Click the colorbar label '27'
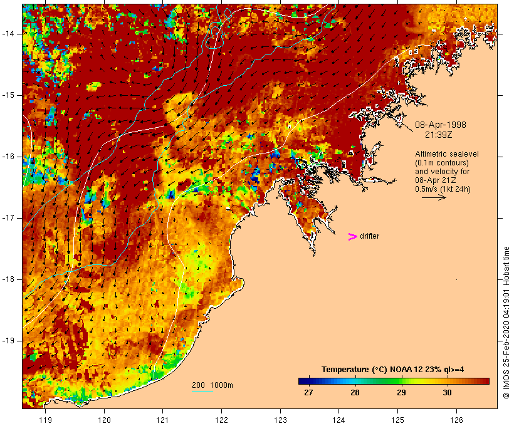The height and width of the screenshot is (426, 514). (x=308, y=392)
